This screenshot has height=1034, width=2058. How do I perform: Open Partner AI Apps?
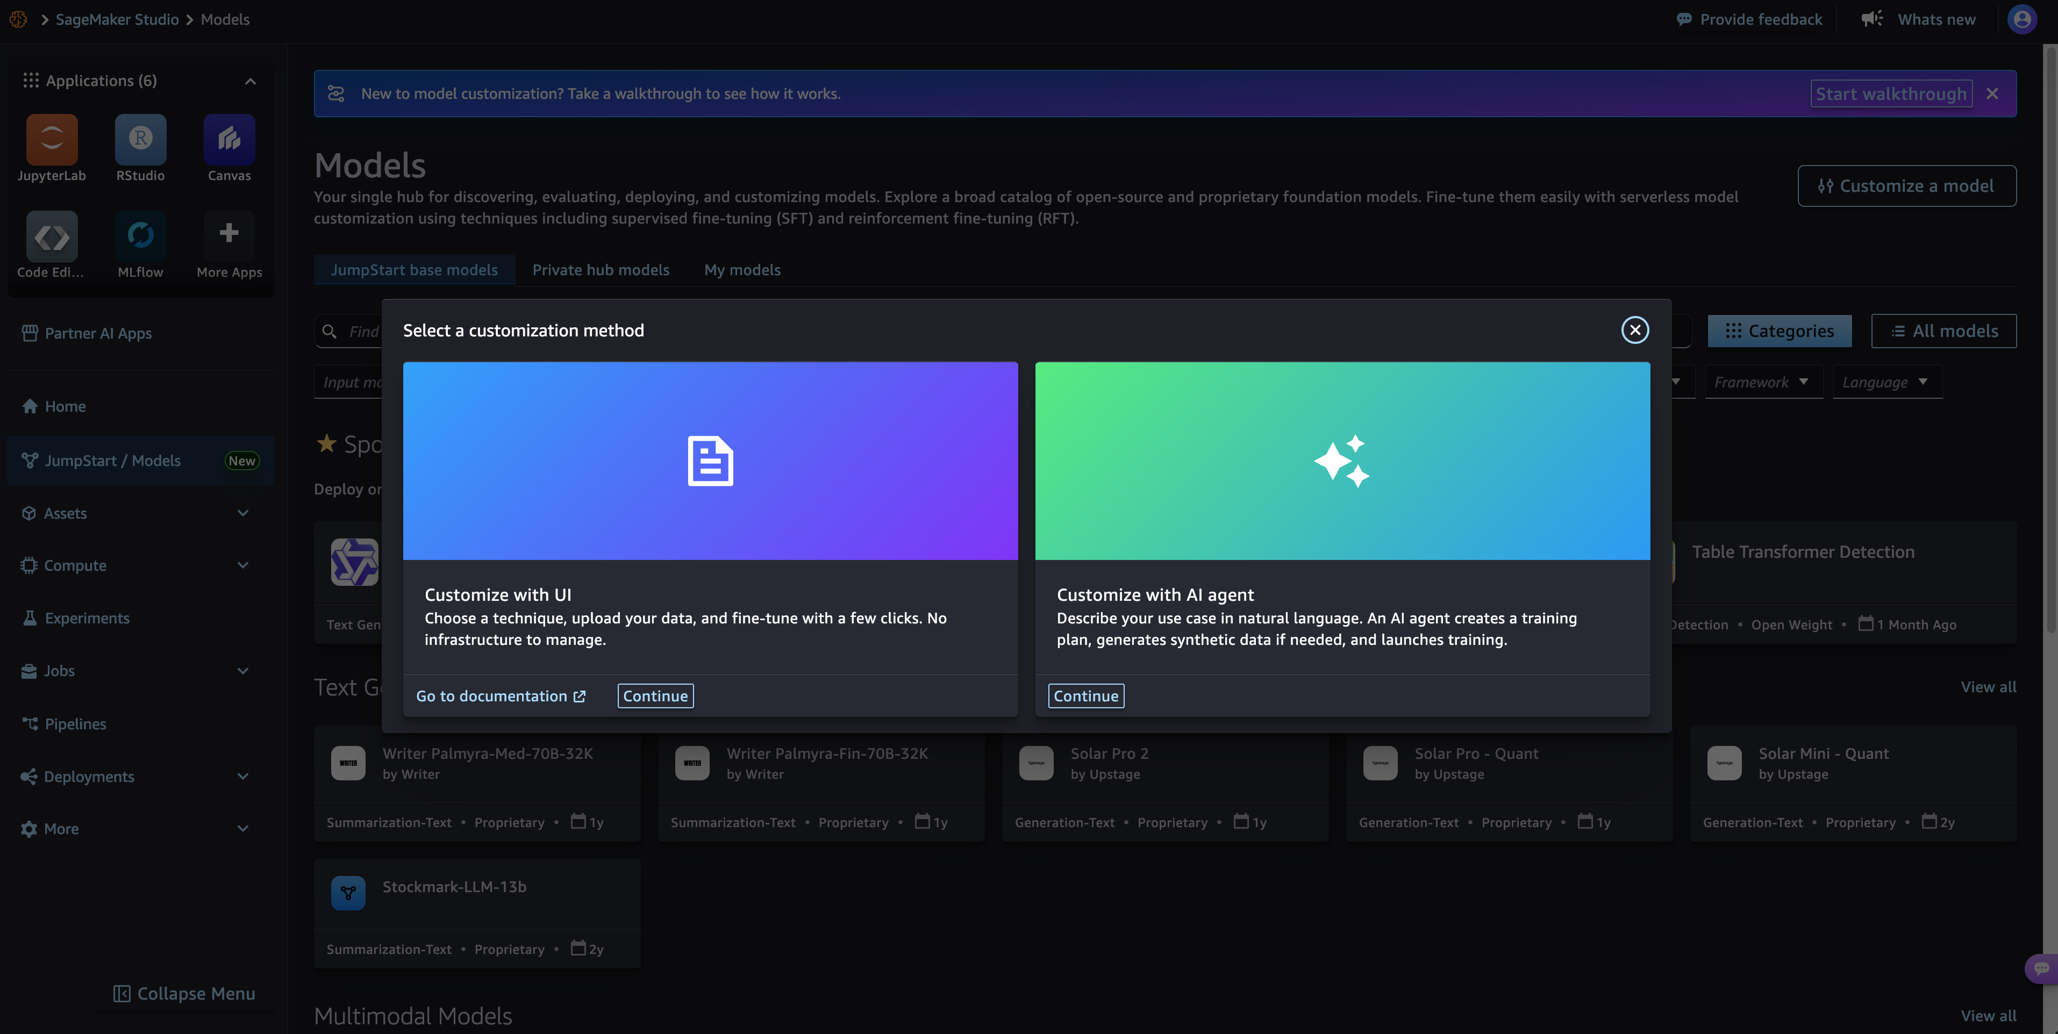coord(140,333)
